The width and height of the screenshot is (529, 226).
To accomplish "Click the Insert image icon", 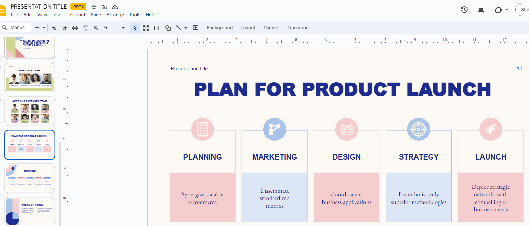I will click(x=157, y=28).
